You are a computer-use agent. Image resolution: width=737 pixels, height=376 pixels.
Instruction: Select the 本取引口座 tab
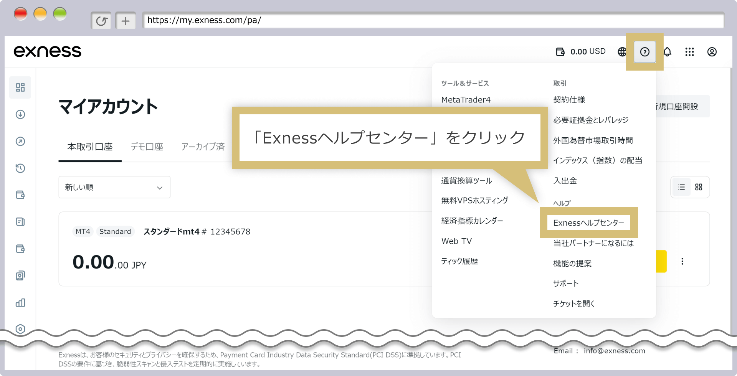click(90, 147)
